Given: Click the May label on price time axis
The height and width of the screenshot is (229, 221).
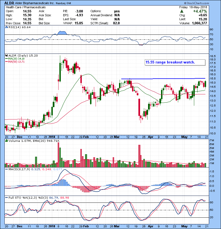Looking at the screenshot, I should pos(185,137).
